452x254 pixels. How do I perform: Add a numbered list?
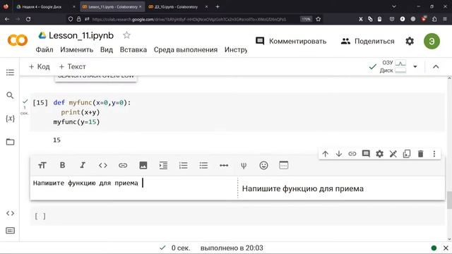[184, 165]
